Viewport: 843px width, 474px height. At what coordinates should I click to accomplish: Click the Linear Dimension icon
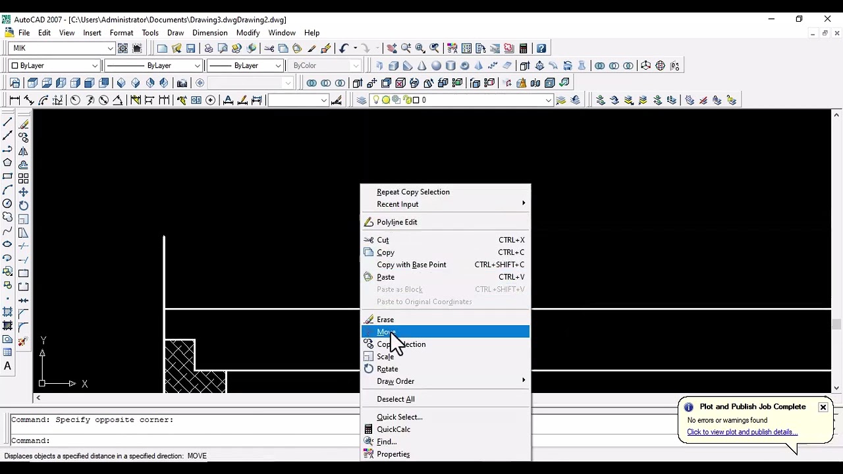coord(14,100)
